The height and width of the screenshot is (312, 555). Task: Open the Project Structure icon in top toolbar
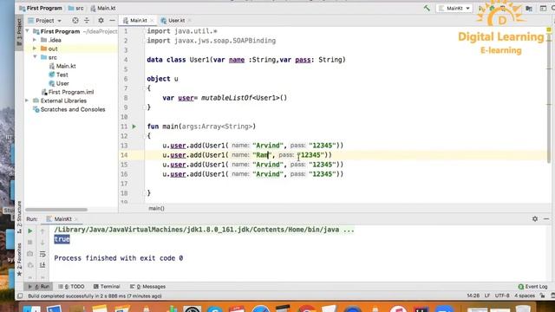tap(529, 8)
